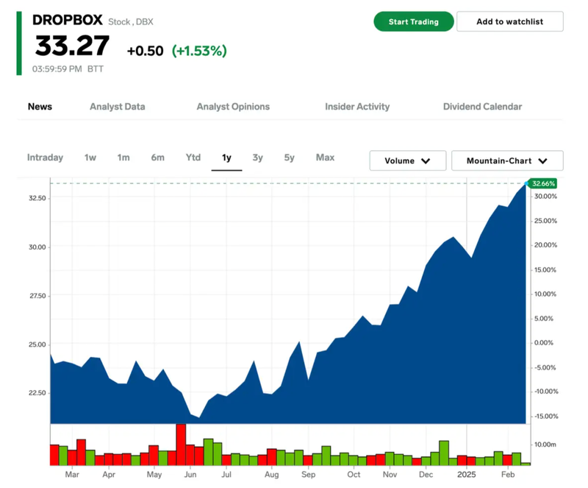
Task: Click the Volume dropdown chevron arrow
Action: point(426,160)
